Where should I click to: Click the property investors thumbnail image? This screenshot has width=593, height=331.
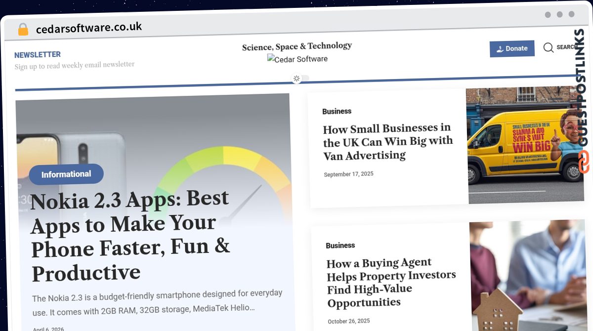[527, 276]
